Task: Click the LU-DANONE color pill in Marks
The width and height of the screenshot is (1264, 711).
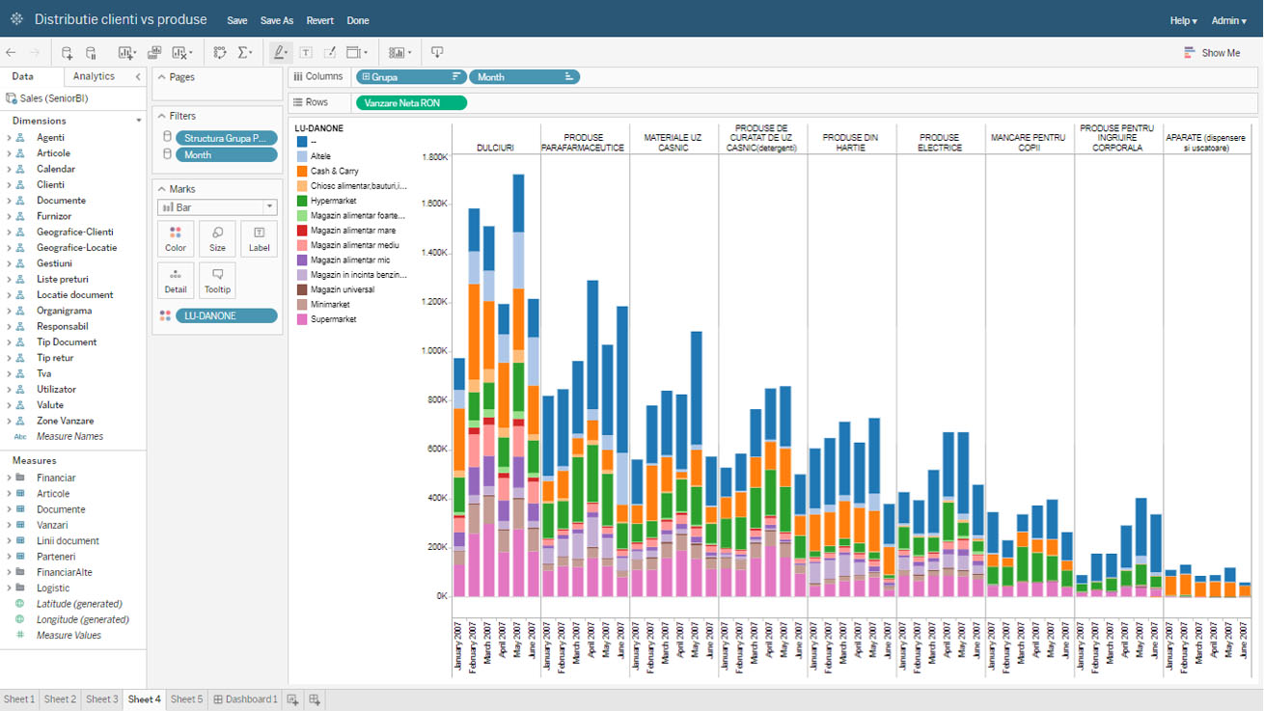Action: coord(226,315)
